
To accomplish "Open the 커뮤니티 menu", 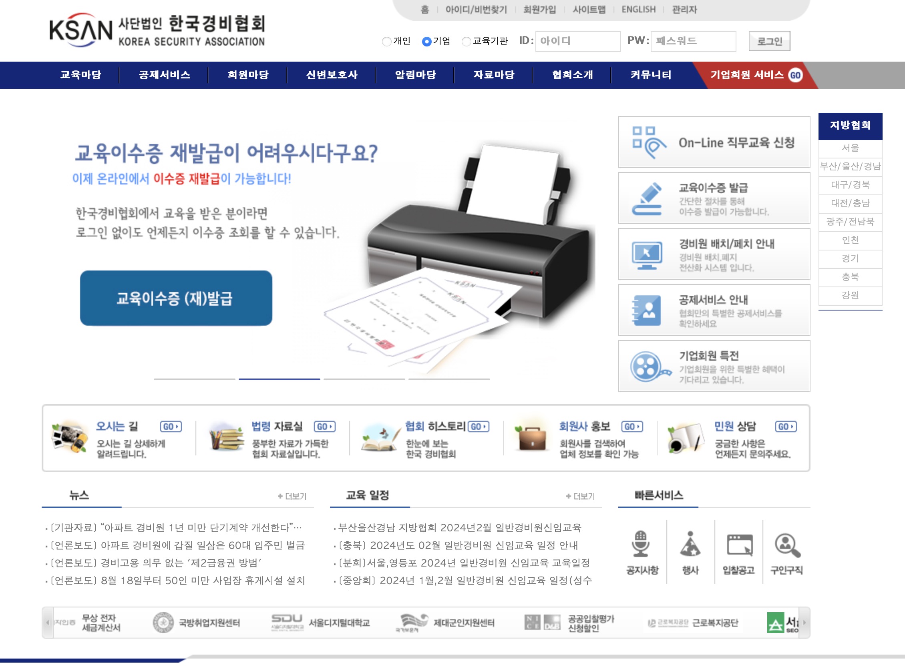I will tap(650, 75).
